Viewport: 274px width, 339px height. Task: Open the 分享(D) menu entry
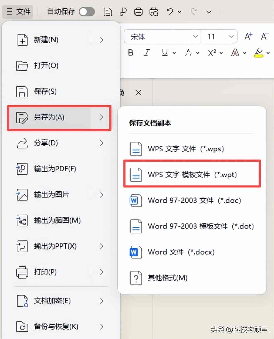click(60, 143)
